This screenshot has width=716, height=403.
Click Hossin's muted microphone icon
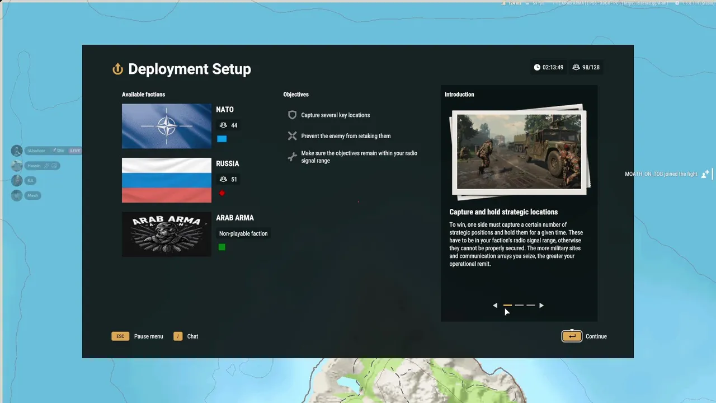point(46,166)
